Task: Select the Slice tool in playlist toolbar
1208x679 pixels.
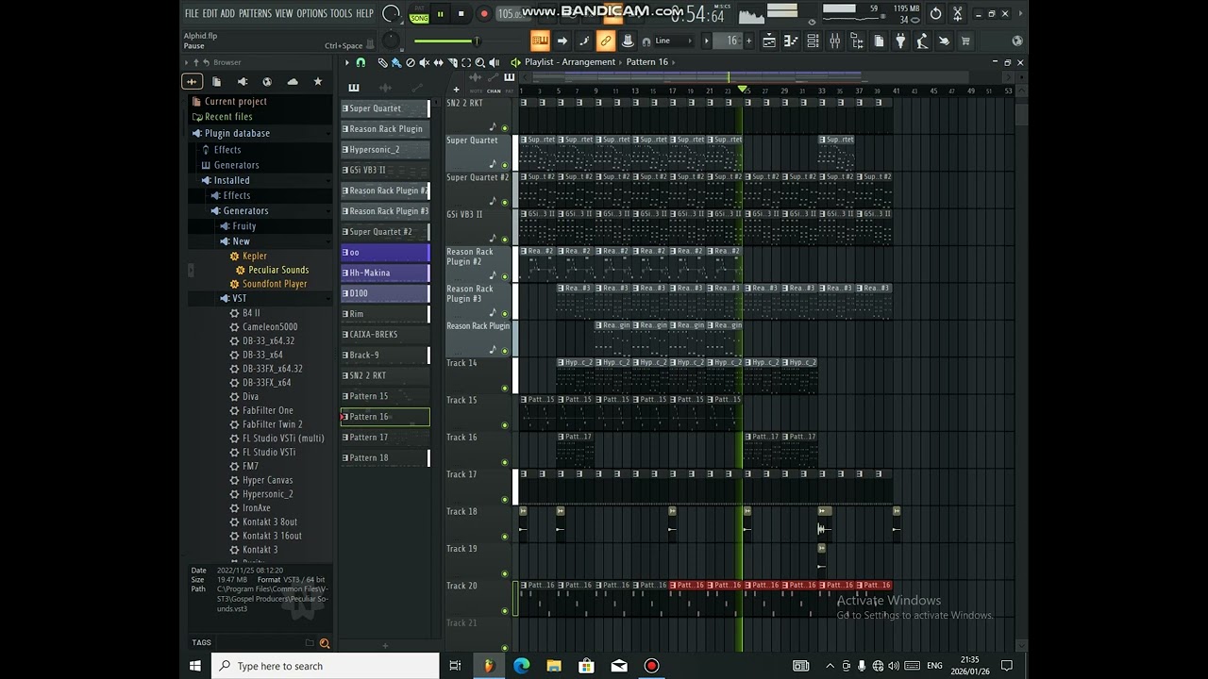Action: 452,62
